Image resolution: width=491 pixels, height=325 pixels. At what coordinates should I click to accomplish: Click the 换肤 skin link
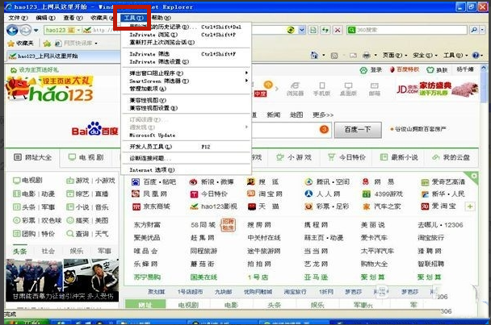(x=437, y=69)
